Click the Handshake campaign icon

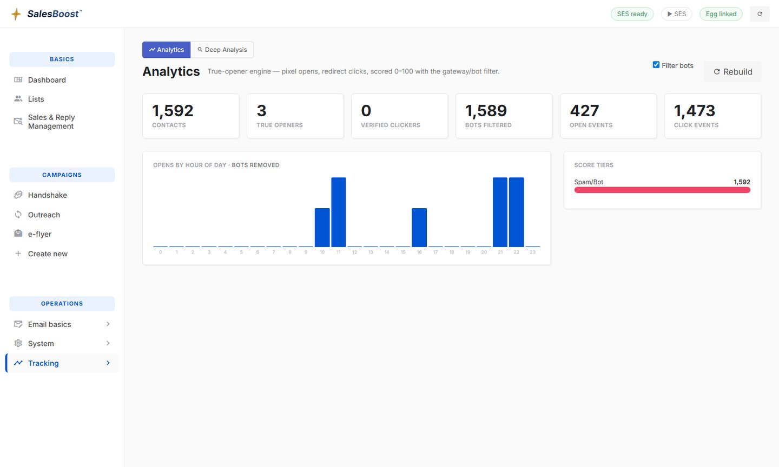pos(18,195)
